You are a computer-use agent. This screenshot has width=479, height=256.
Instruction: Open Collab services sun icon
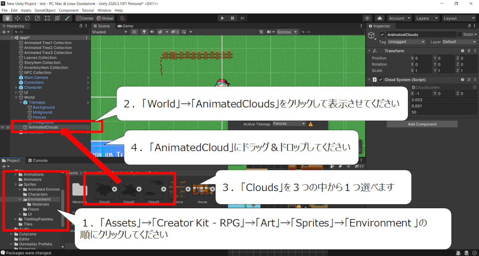(x=367, y=18)
